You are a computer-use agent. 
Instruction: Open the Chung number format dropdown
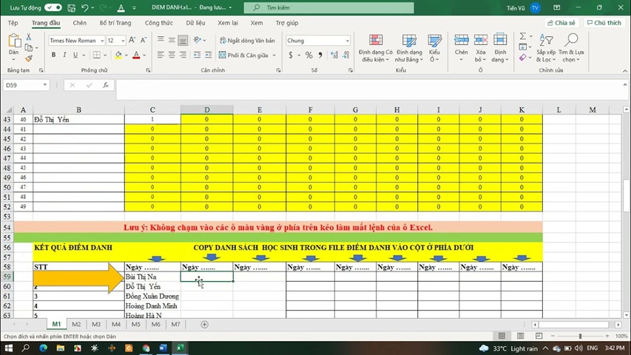[x=347, y=41]
